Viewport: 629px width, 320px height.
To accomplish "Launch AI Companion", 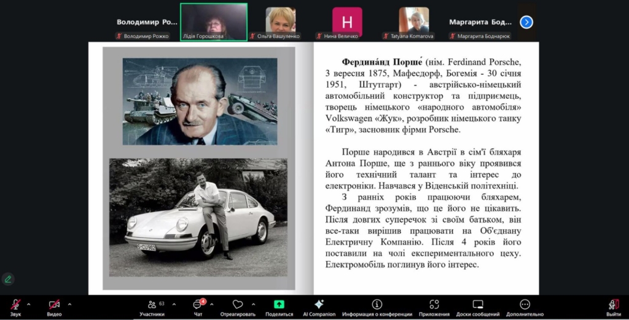I will (319, 305).
